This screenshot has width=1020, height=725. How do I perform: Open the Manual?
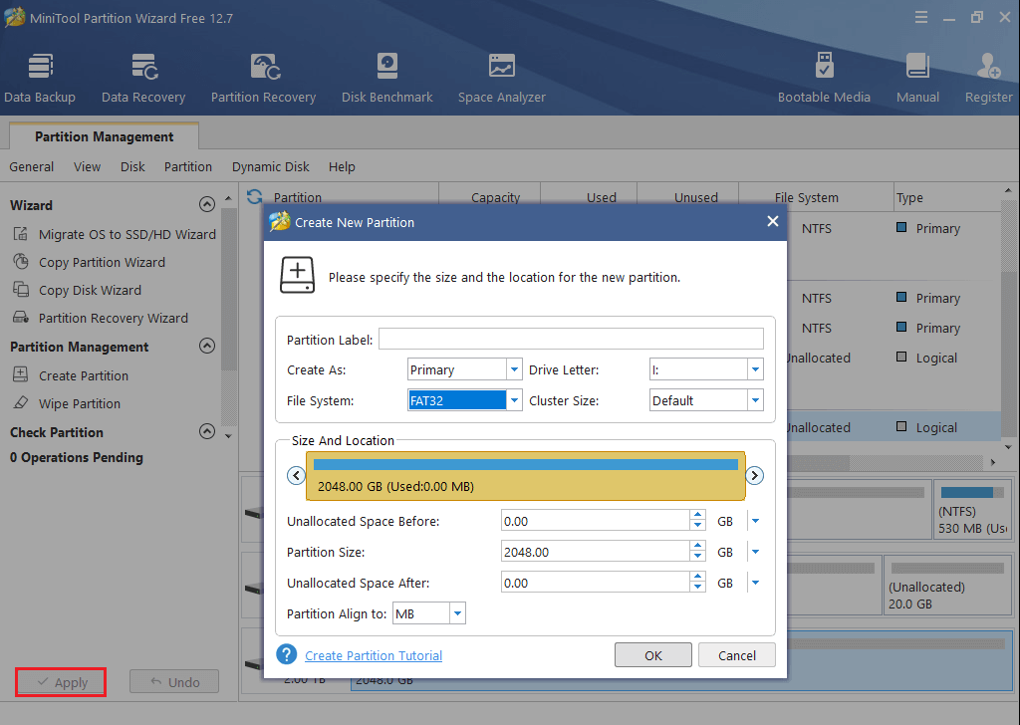tap(917, 78)
